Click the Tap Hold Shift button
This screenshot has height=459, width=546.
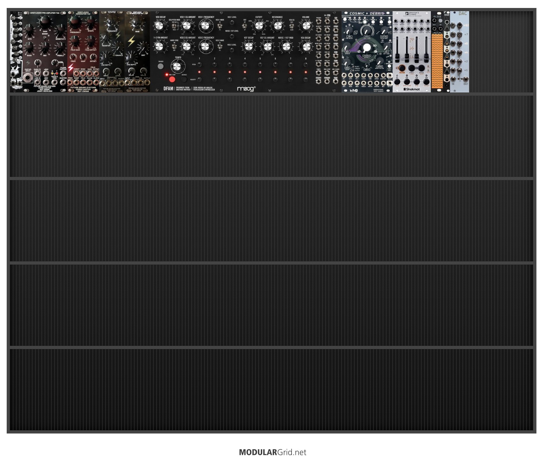(345, 19)
